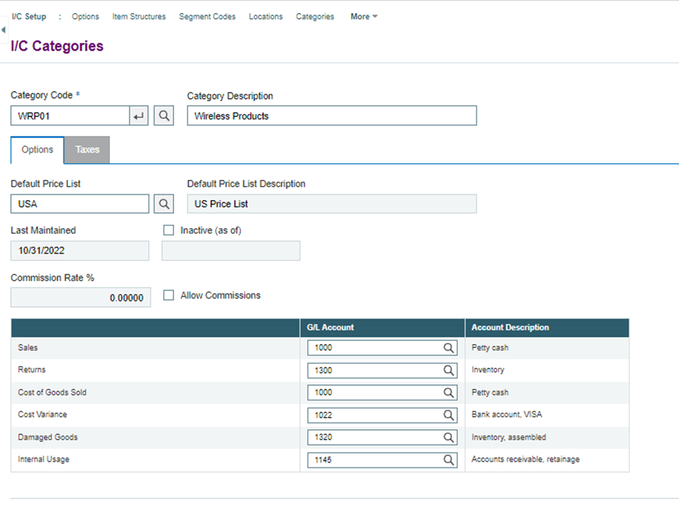Open the Category Code finder magnifier
Screen dimensions: 679x505
[164, 116]
